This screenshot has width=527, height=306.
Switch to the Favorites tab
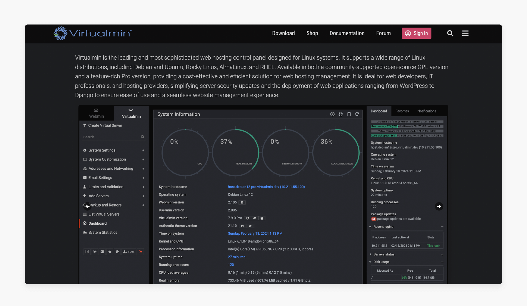(402, 111)
